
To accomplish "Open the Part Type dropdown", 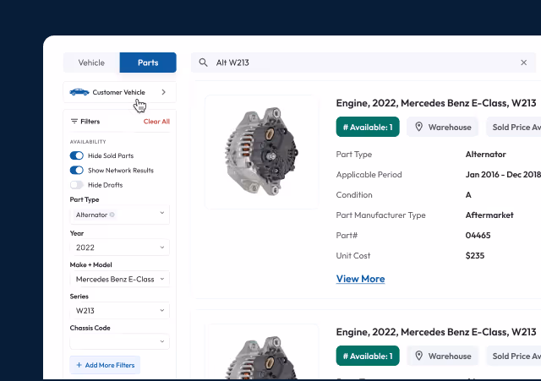I will click(x=120, y=215).
